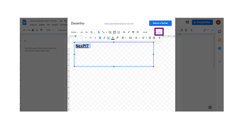Increase font size with plus button

(x=95, y=38)
